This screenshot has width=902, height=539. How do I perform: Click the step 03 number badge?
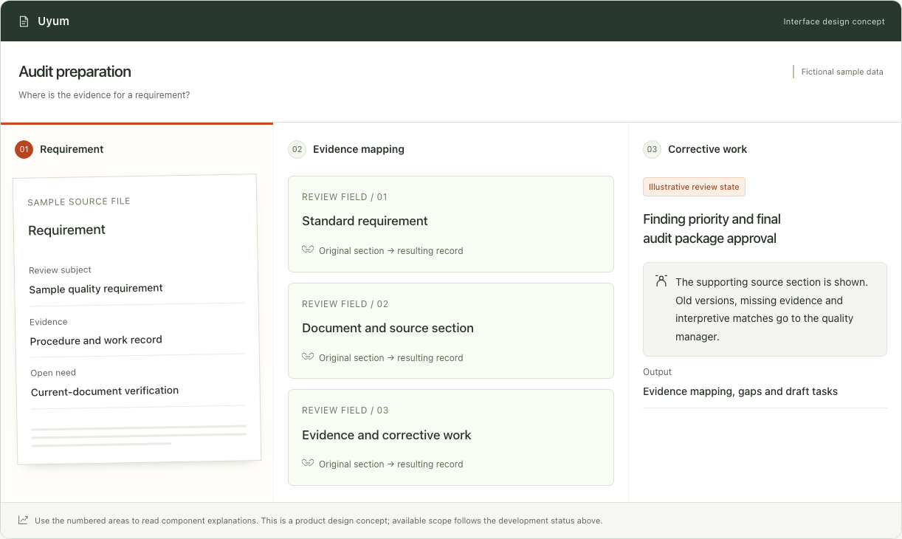(652, 149)
